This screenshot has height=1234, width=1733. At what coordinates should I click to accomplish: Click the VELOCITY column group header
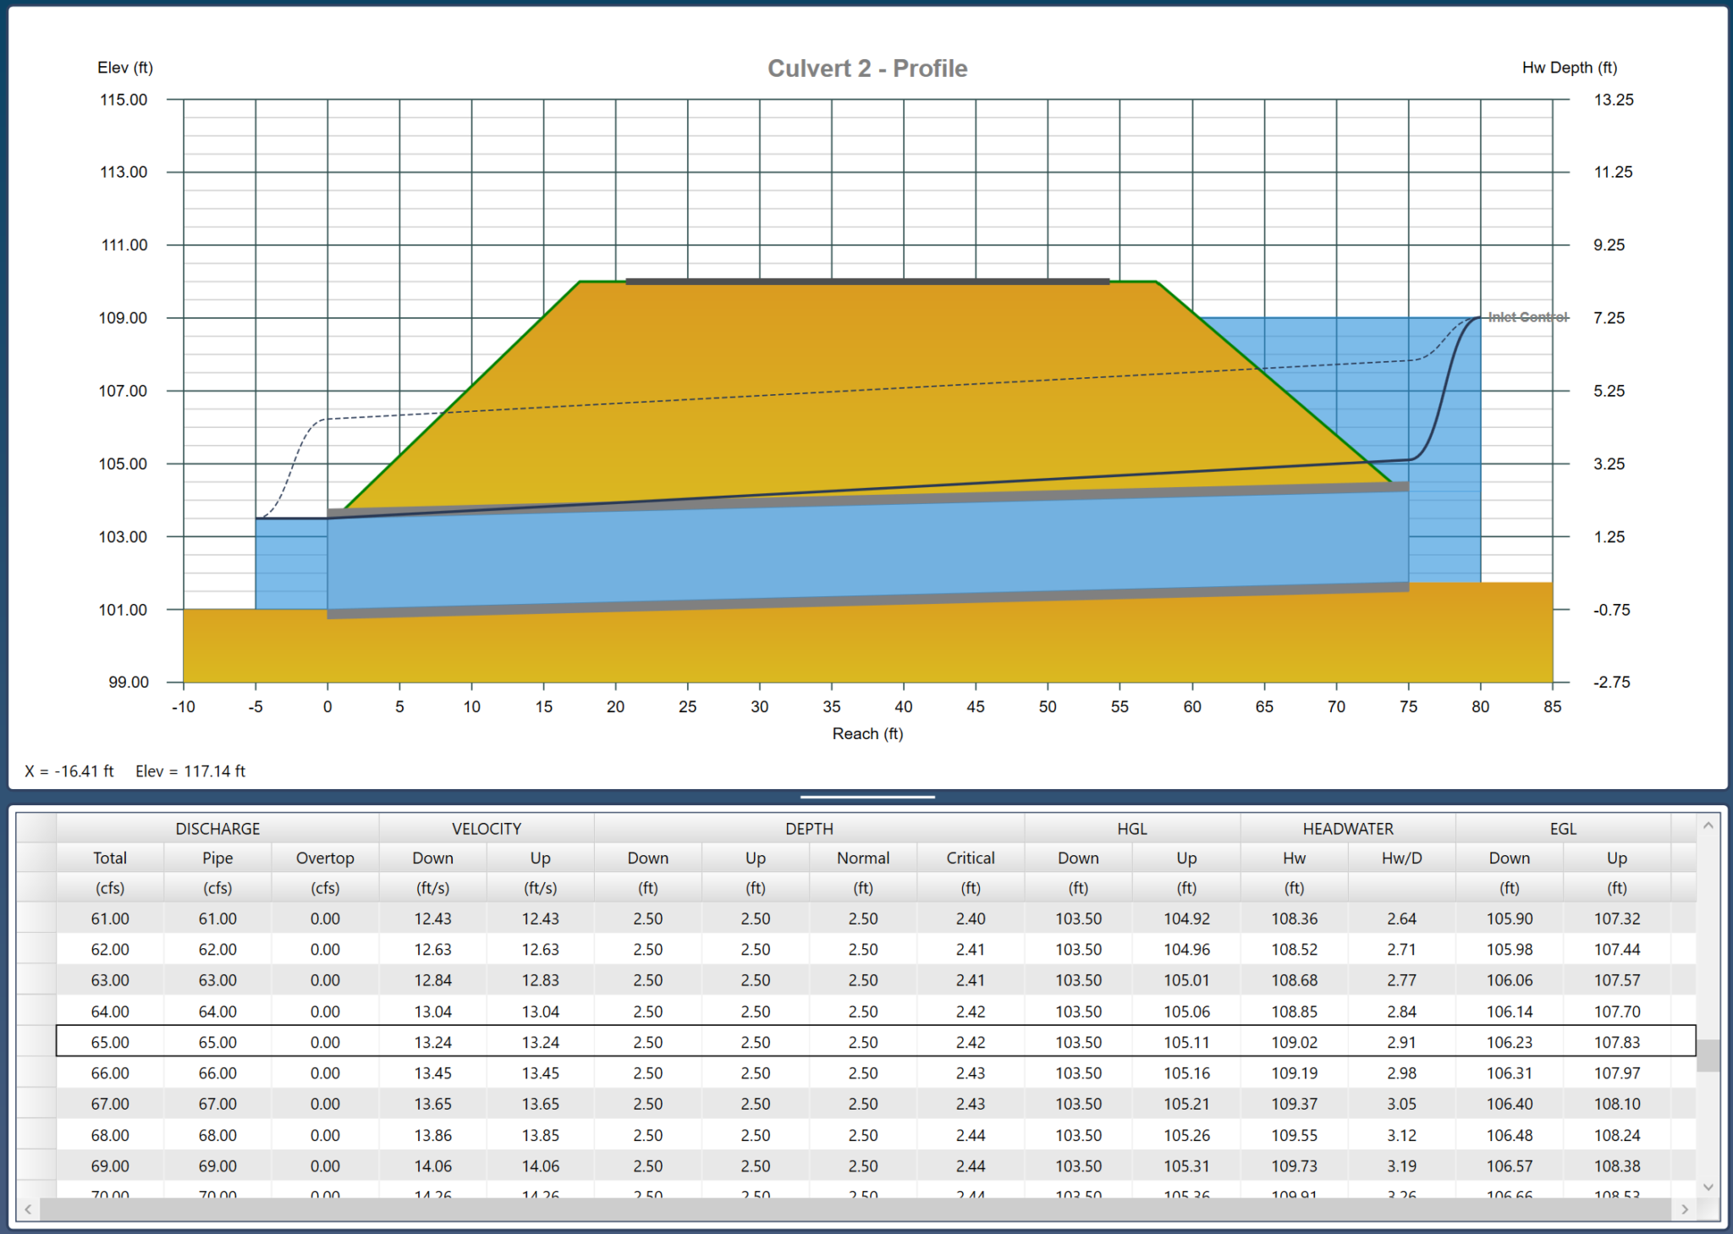pyautogui.click(x=486, y=829)
